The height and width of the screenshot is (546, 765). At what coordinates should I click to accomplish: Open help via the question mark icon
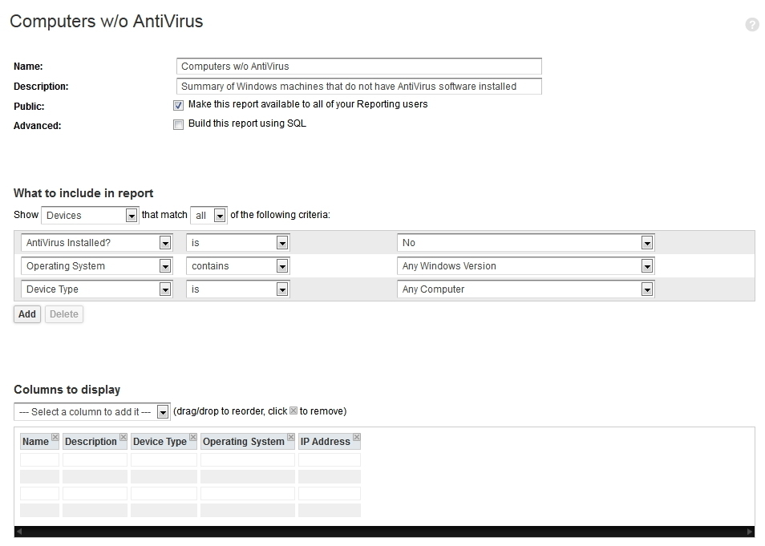pos(752,24)
